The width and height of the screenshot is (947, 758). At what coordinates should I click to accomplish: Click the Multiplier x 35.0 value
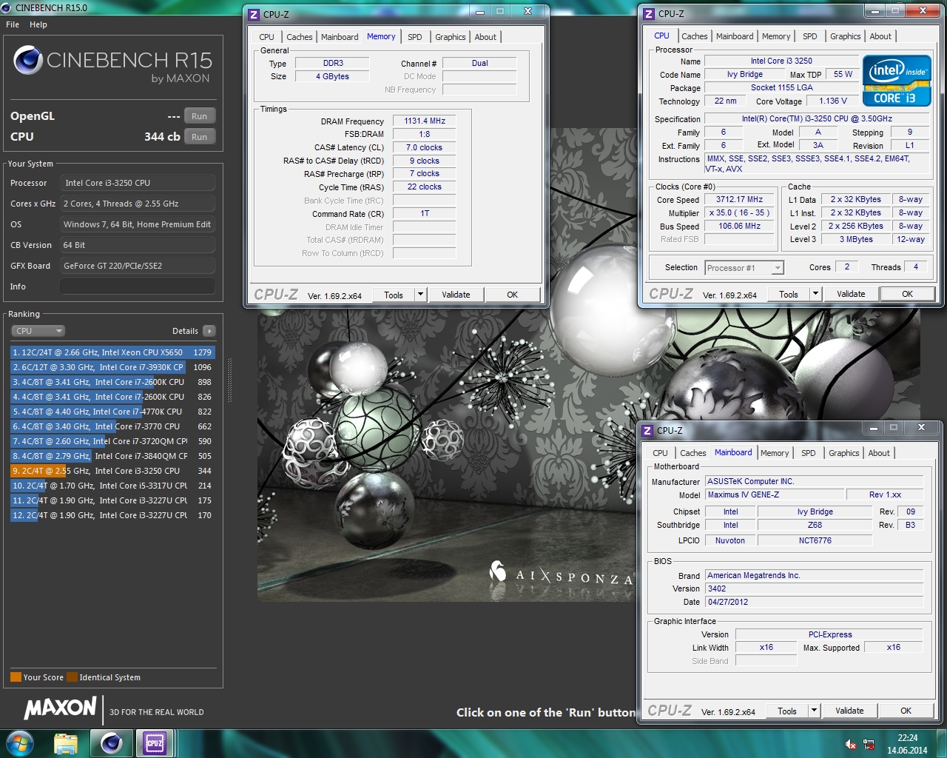coord(739,213)
